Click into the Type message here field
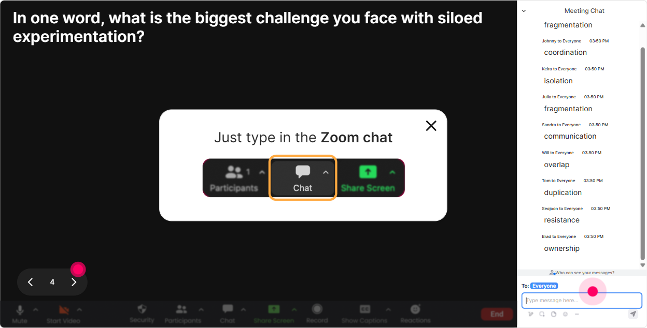 tap(582, 301)
